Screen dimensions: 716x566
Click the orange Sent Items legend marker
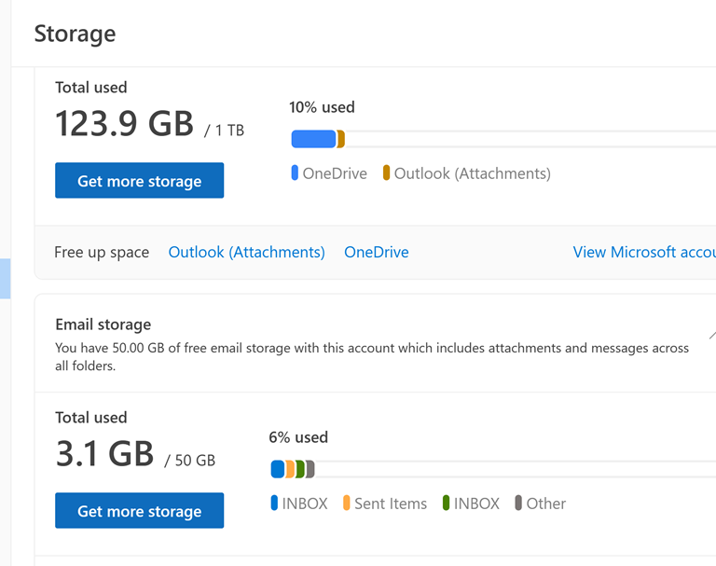347,504
